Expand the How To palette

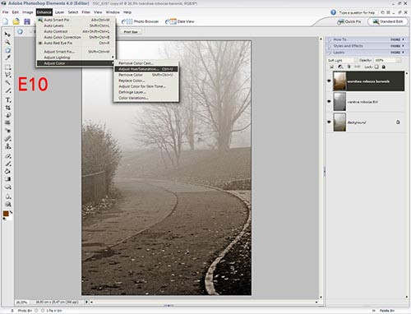pos(330,39)
